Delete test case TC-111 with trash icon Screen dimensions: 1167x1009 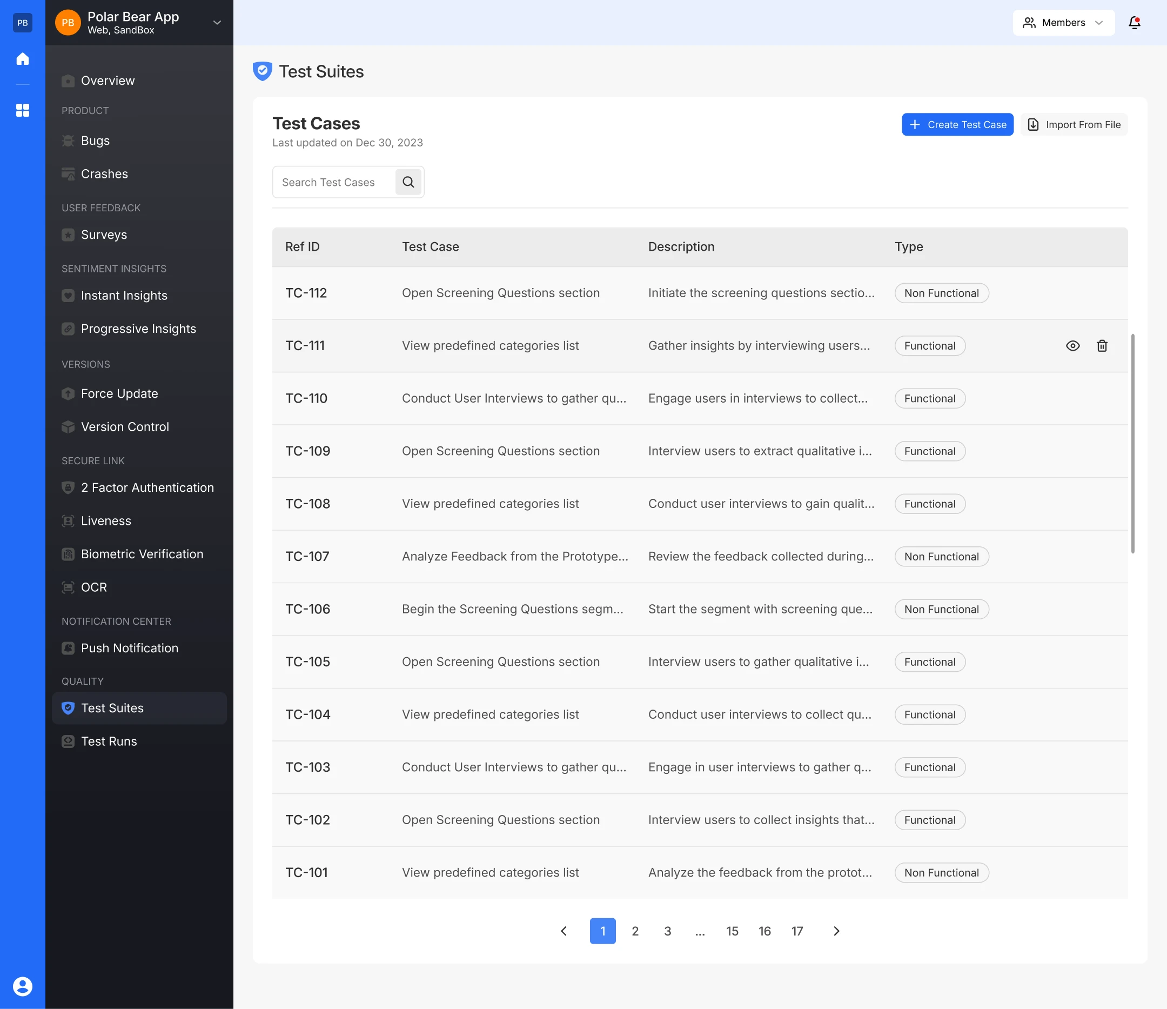1102,346
